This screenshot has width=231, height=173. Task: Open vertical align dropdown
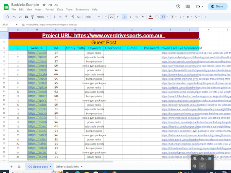(x=181, y=17)
